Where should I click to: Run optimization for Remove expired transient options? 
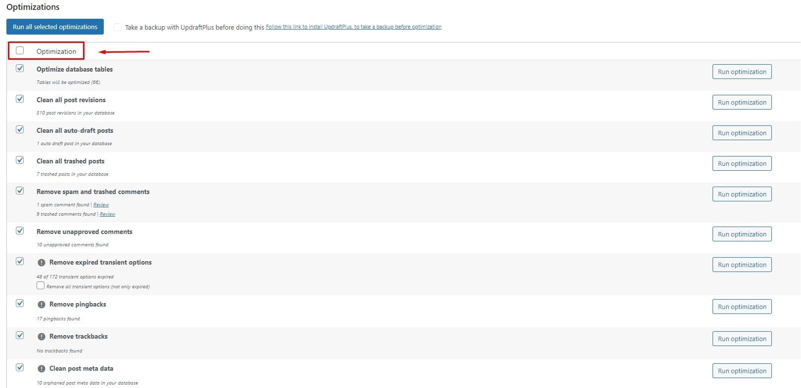coord(742,265)
